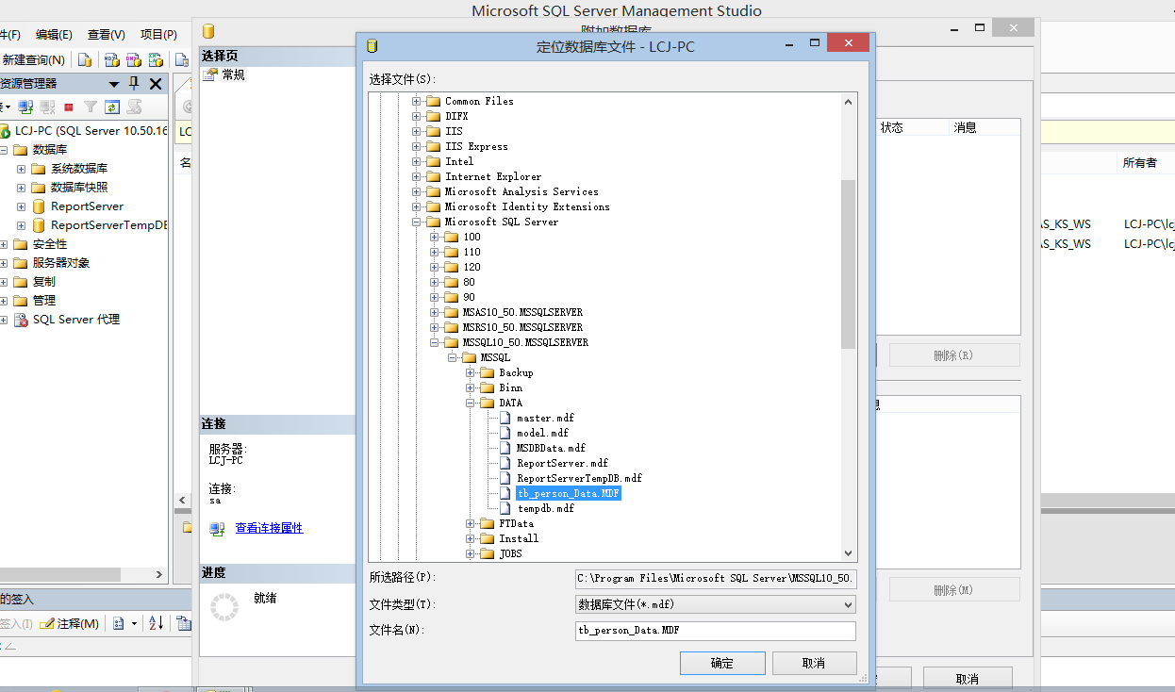Select the 120 folder in file tree
Image resolution: width=1175 pixels, height=692 pixels.
472,267
